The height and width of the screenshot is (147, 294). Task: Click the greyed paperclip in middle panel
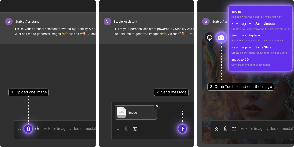(127, 129)
